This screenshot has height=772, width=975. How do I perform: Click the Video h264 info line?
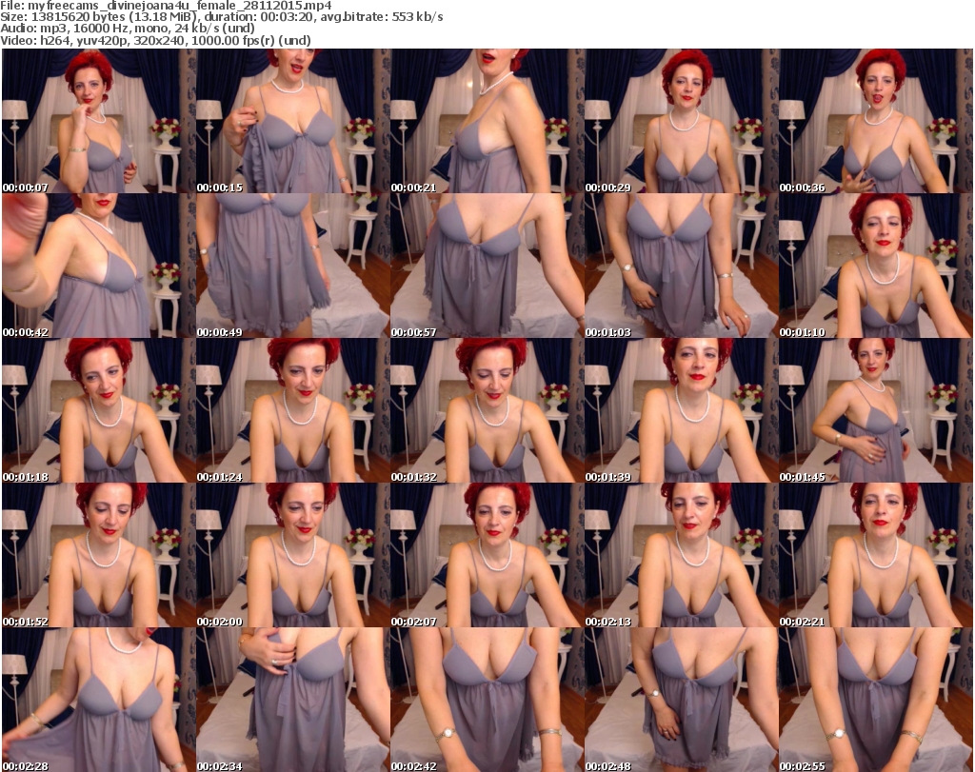click(155, 40)
